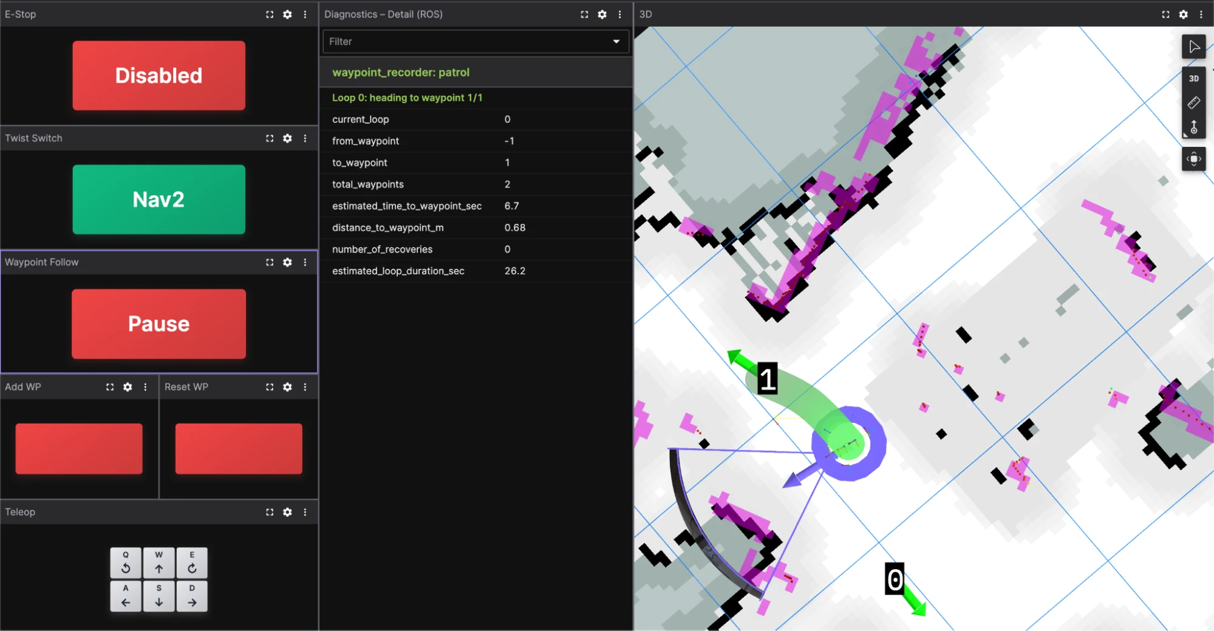Select the from_waypoint row
Image resolution: width=1214 pixels, height=631 pixels.
click(x=476, y=141)
